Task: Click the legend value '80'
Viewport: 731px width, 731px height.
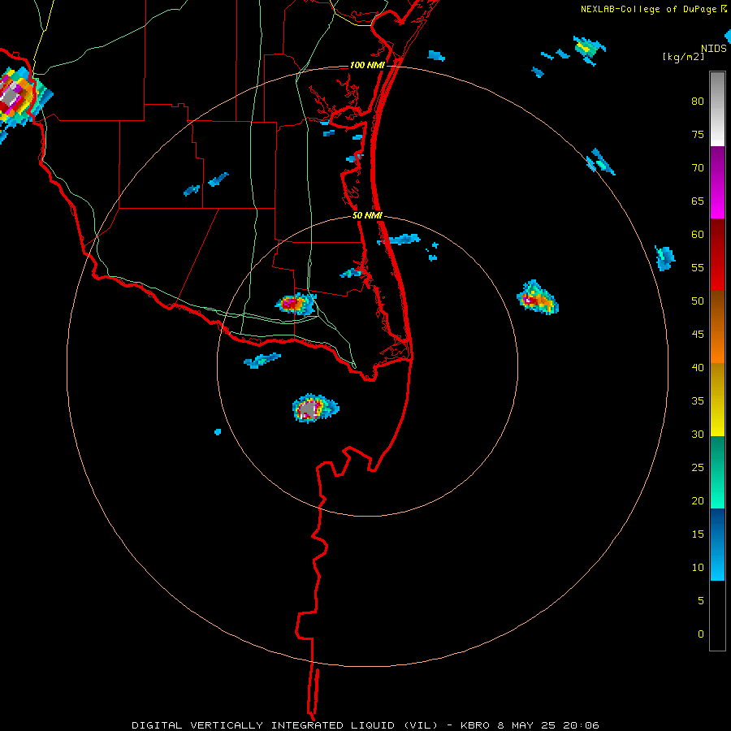Action: pos(698,102)
